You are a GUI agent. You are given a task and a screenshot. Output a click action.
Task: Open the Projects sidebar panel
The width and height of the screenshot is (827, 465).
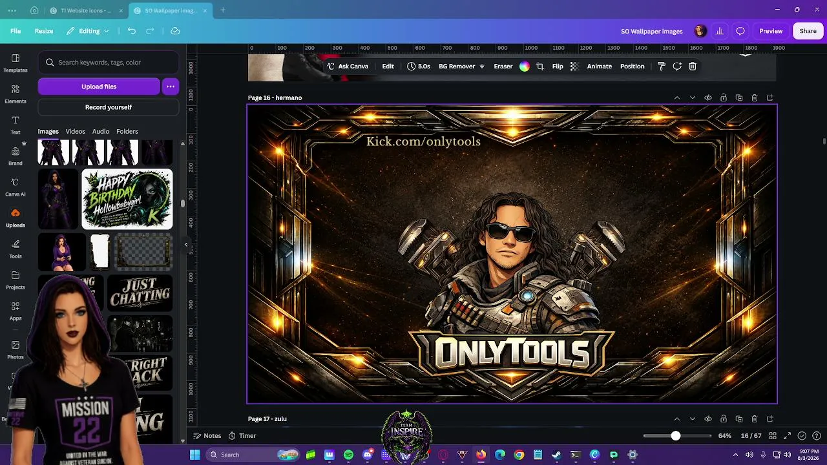click(16, 280)
